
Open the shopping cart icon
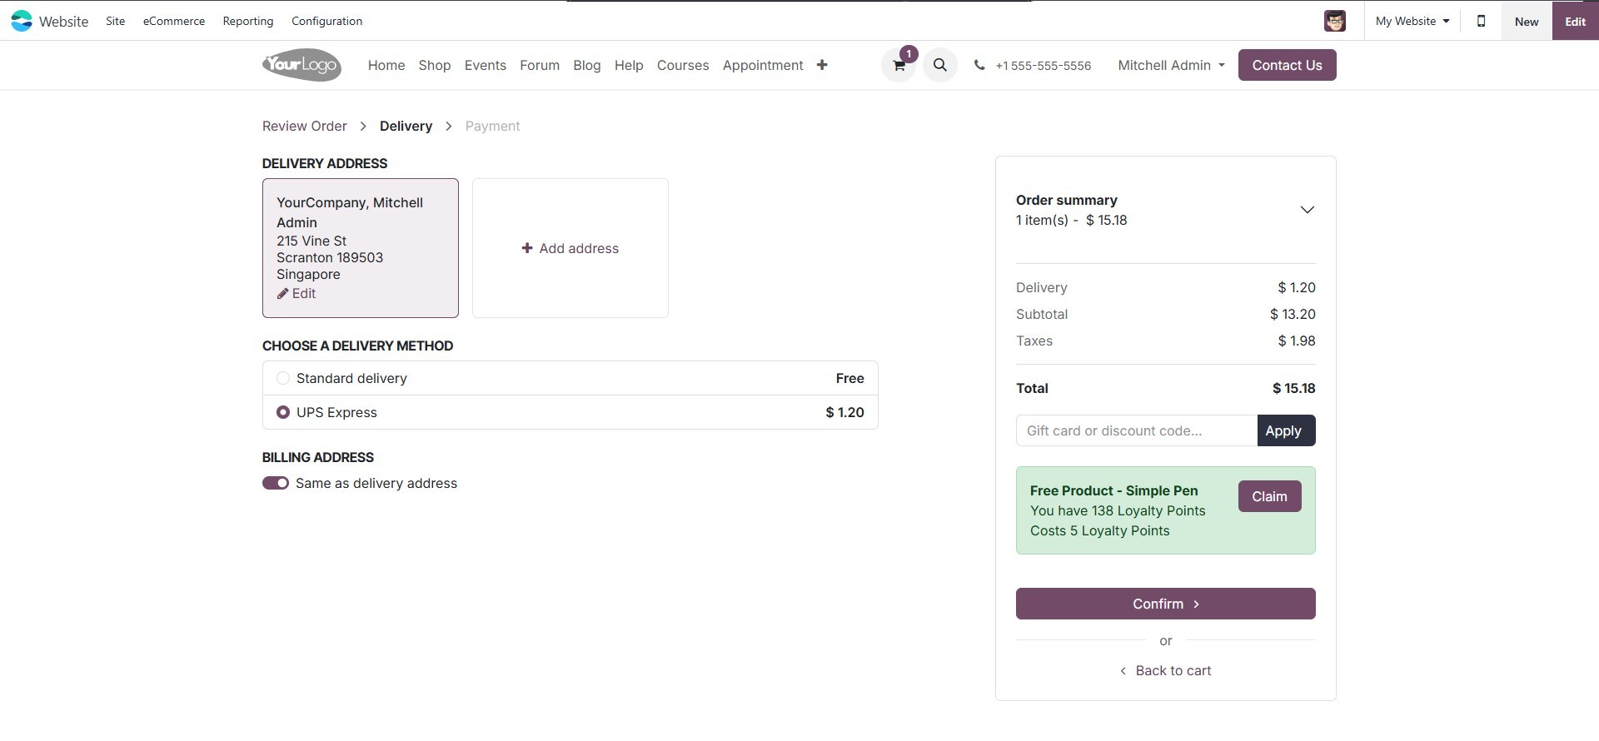click(899, 66)
